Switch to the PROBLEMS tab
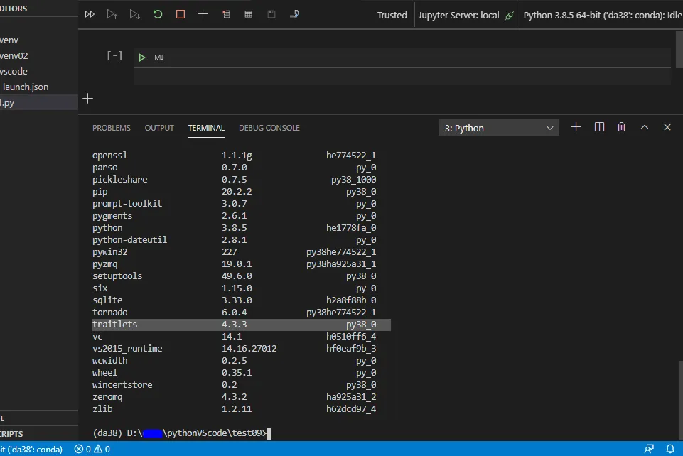Viewport: 683px width, 456px height. (x=112, y=128)
